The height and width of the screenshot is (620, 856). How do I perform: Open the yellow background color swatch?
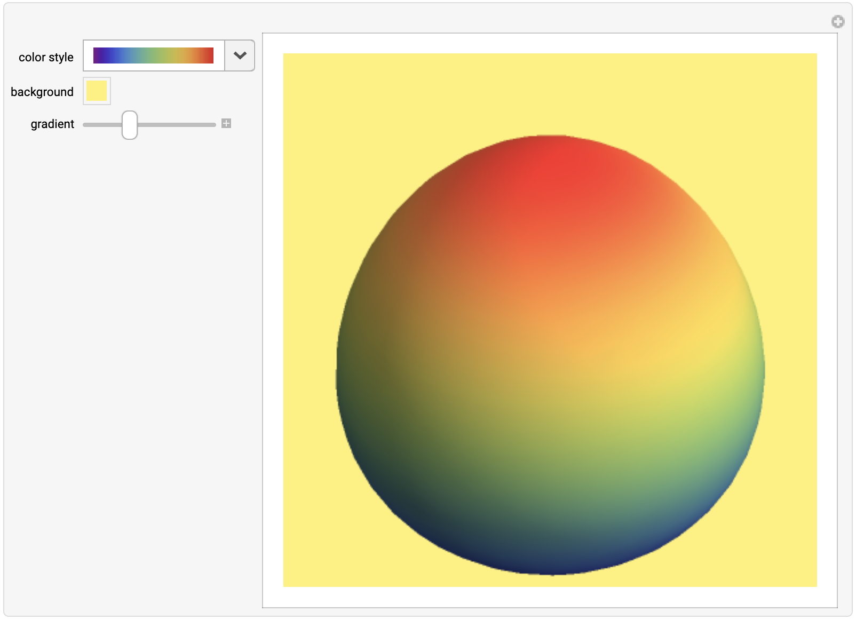point(96,91)
